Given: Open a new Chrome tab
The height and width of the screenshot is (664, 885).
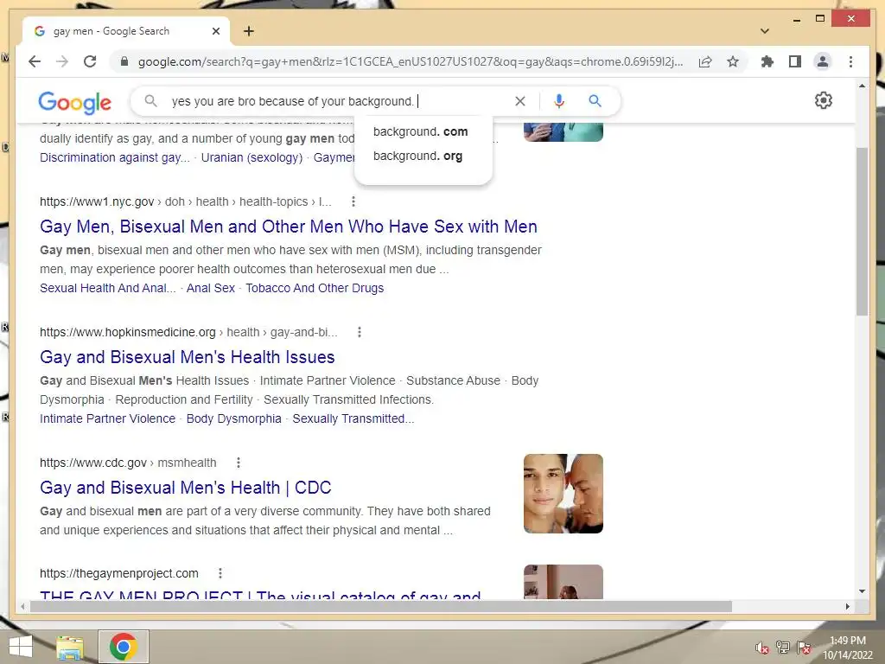Looking at the screenshot, I should [x=248, y=31].
